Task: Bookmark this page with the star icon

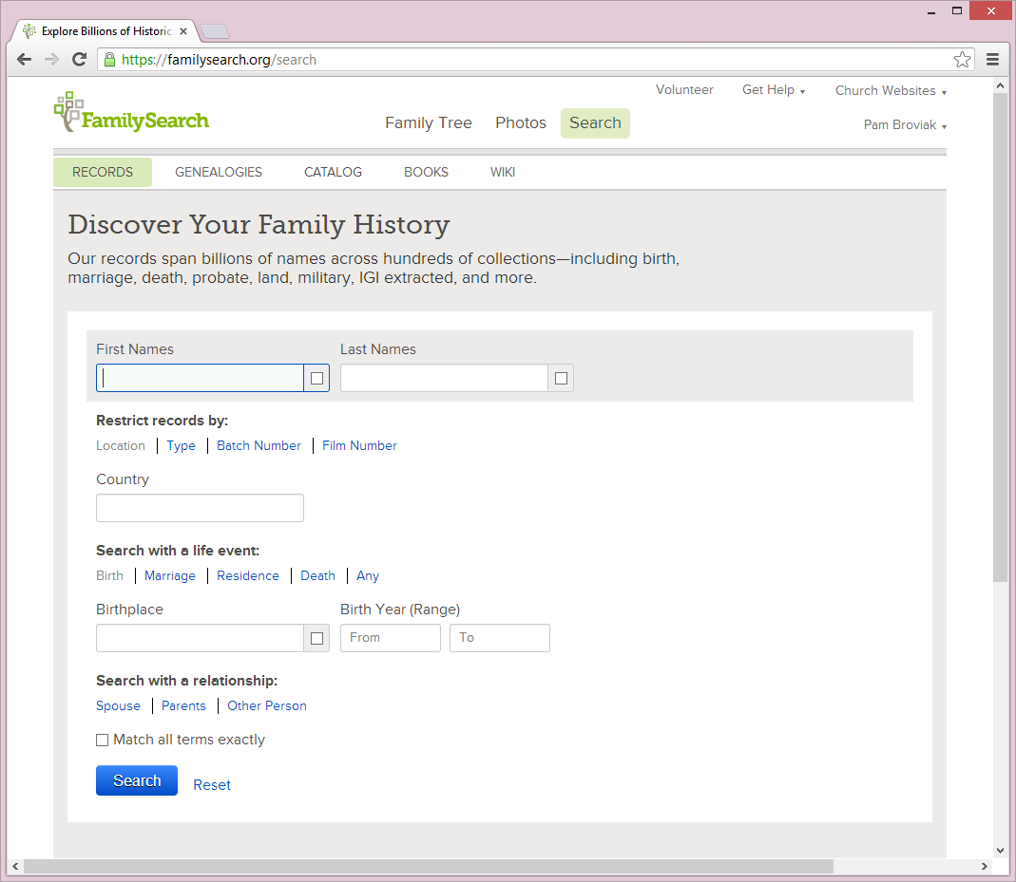Action: (x=962, y=60)
